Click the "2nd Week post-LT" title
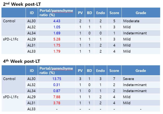This screenshot has width=163, height=114. click(x=22, y=4)
